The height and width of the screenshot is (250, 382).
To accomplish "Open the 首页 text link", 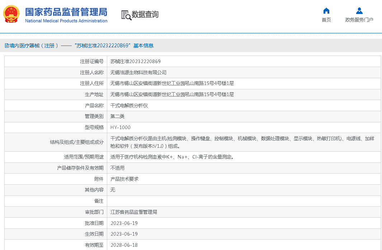I will pos(326,20).
